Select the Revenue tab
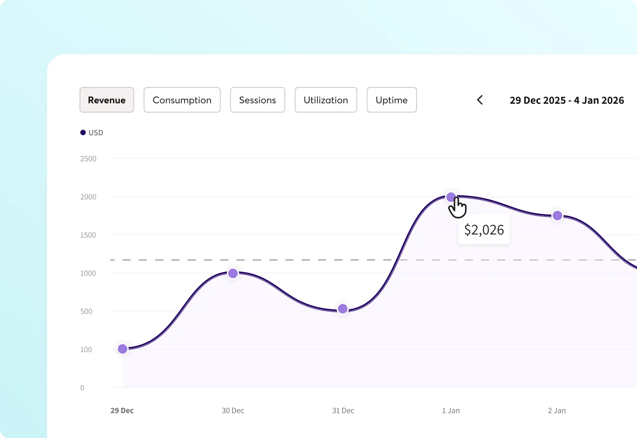 coord(107,100)
